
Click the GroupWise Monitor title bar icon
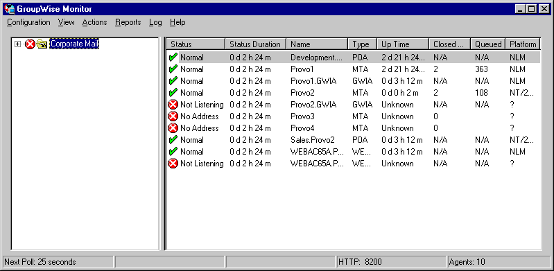point(10,8)
